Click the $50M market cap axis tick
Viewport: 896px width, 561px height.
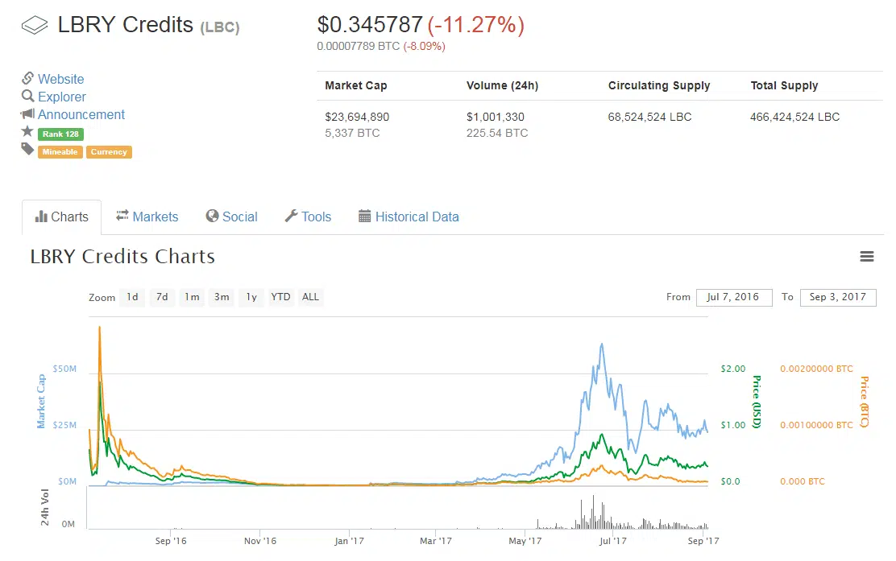(64, 369)
